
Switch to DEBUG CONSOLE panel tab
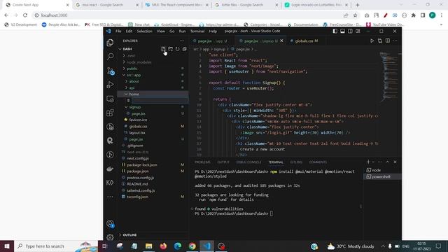point(248,162)
